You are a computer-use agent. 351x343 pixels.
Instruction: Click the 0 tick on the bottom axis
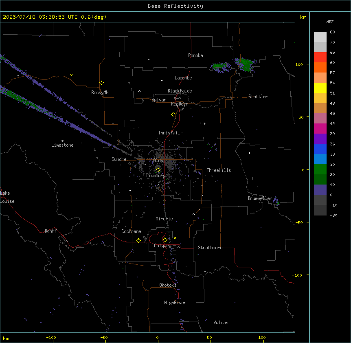(x=157, y=337)
